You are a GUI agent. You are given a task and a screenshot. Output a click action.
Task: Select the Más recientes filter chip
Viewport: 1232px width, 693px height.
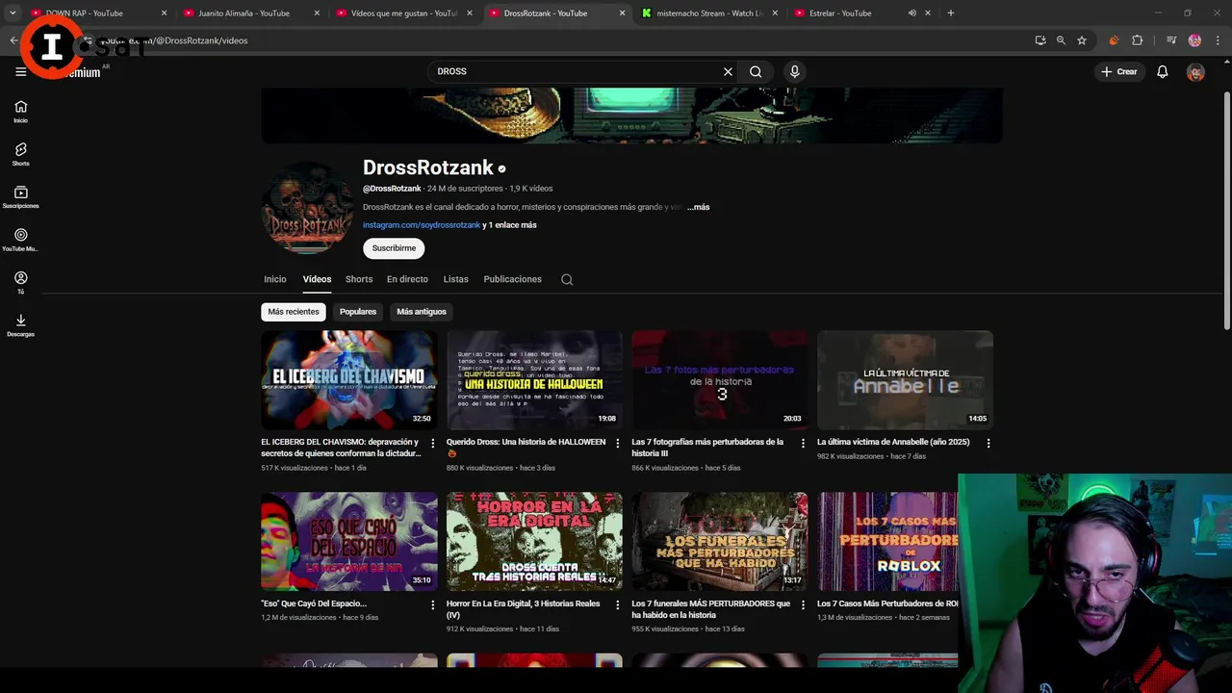294,312
